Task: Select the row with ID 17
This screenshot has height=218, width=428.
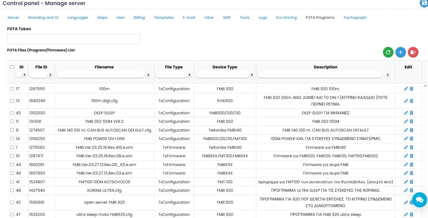Action: pos(12,89)
